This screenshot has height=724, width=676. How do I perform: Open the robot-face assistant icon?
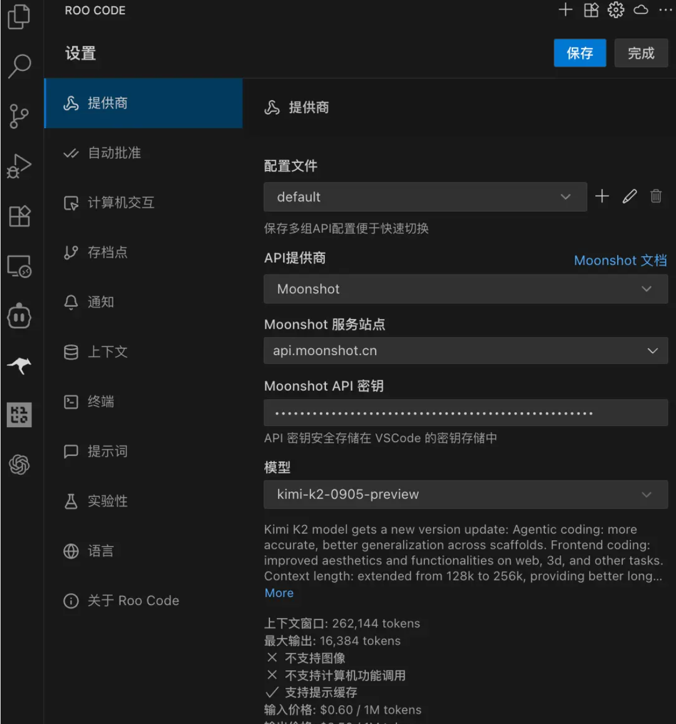19,316
